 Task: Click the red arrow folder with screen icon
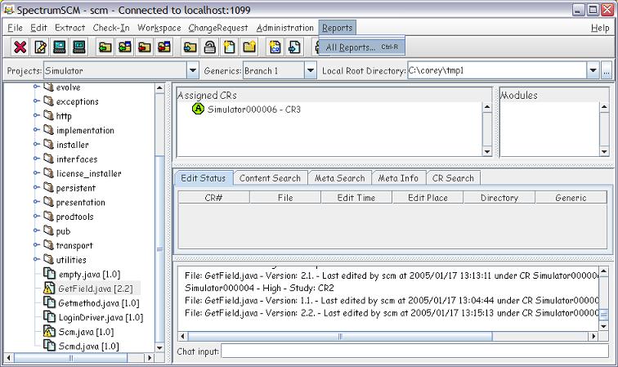click(x=164, y=47)
